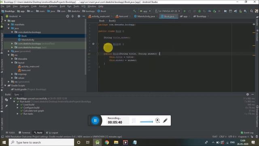This screenshot has width=259, height=146.
Task: Hide the Project panel with minus icon
Action: 84,16
